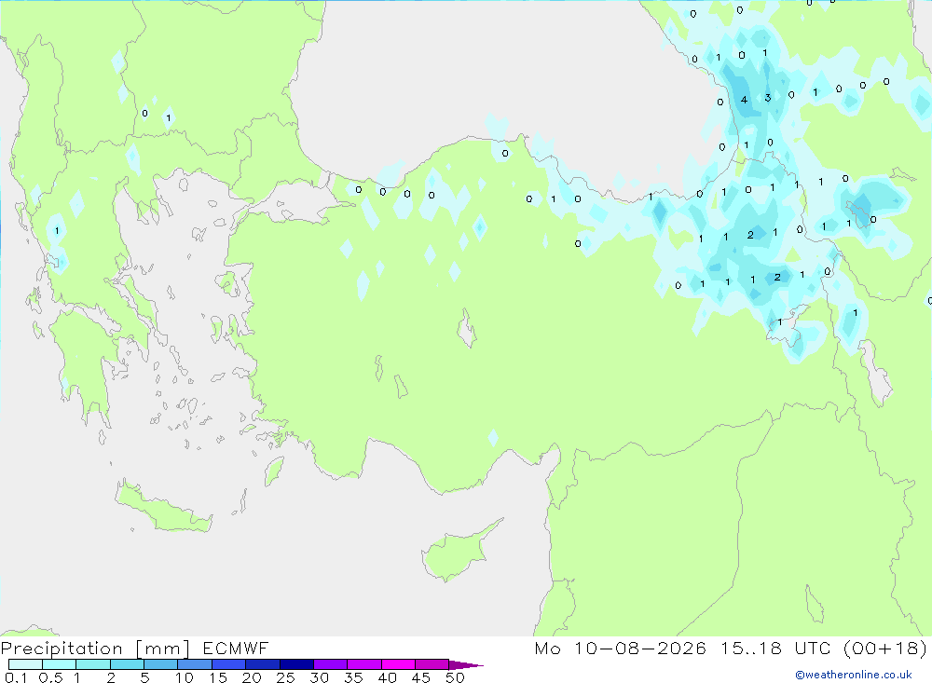Viewport: 932px width, 683px height.
Task: Click the 20–25 mm legend color box
Action: [263, 664]
